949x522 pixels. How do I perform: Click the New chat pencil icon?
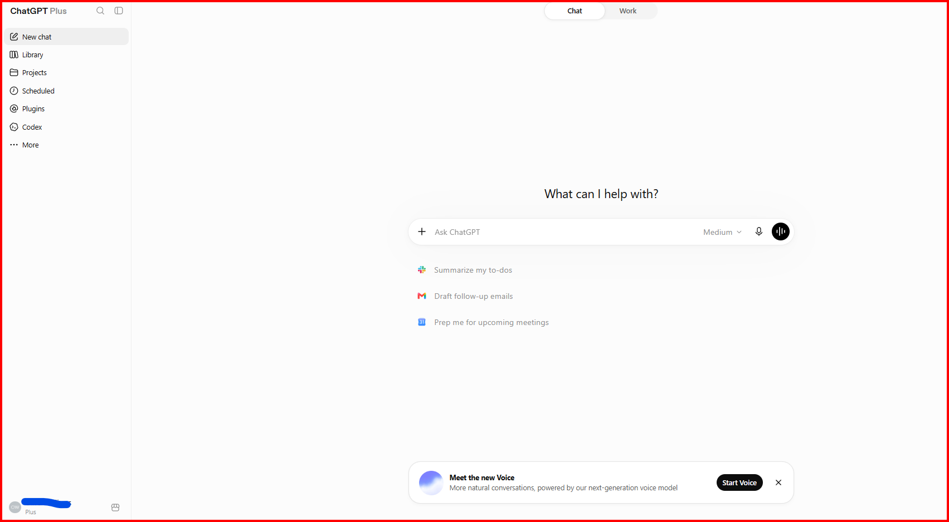point(14,37)
